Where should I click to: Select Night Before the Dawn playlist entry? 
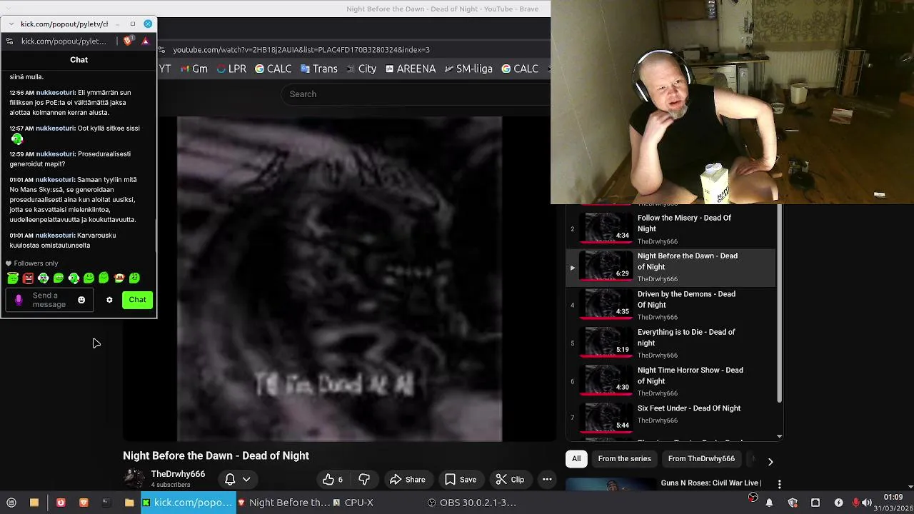pos(671,267)
